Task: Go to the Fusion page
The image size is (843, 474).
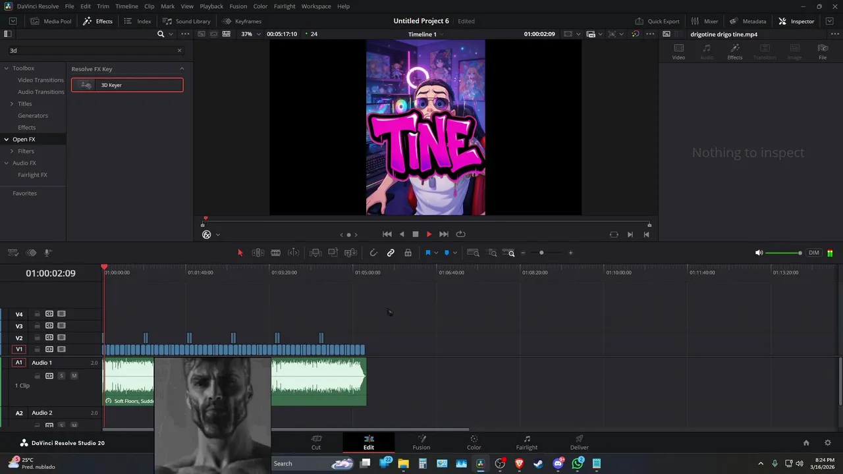Action: 421,442
